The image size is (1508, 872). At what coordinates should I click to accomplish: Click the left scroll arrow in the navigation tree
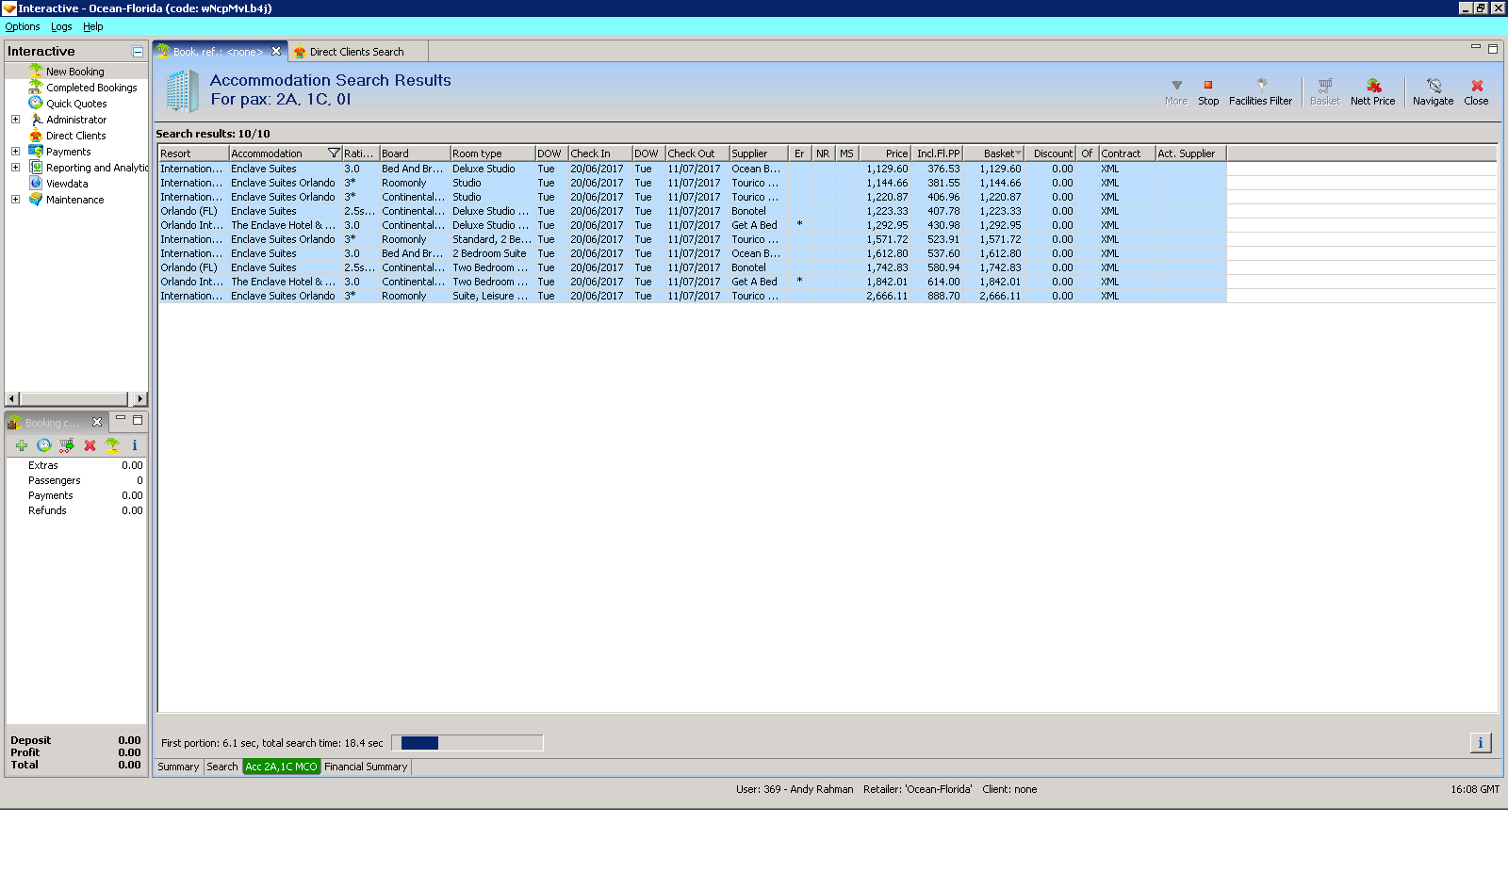[x=12, y=398]
